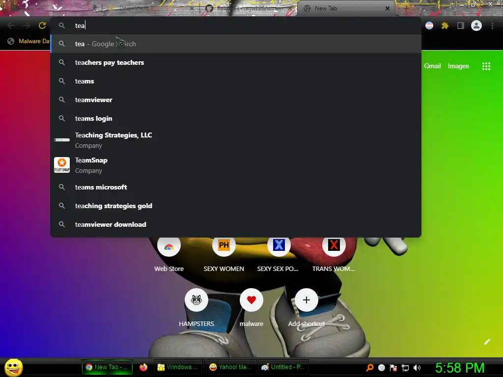
Task: Open the Gmail link
Action: click(x=432, y=66)
